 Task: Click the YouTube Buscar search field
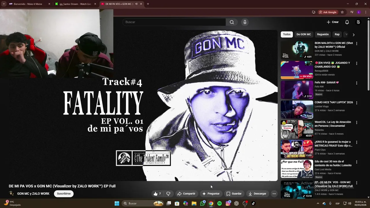pos(174,22)
